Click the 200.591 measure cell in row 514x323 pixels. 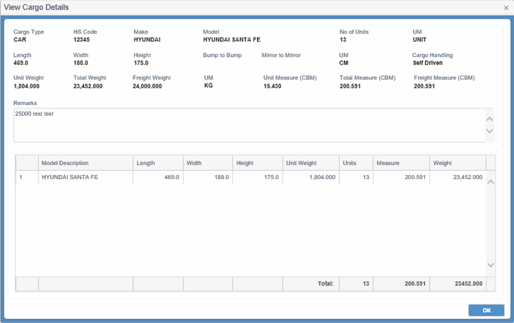pos(401,177)
